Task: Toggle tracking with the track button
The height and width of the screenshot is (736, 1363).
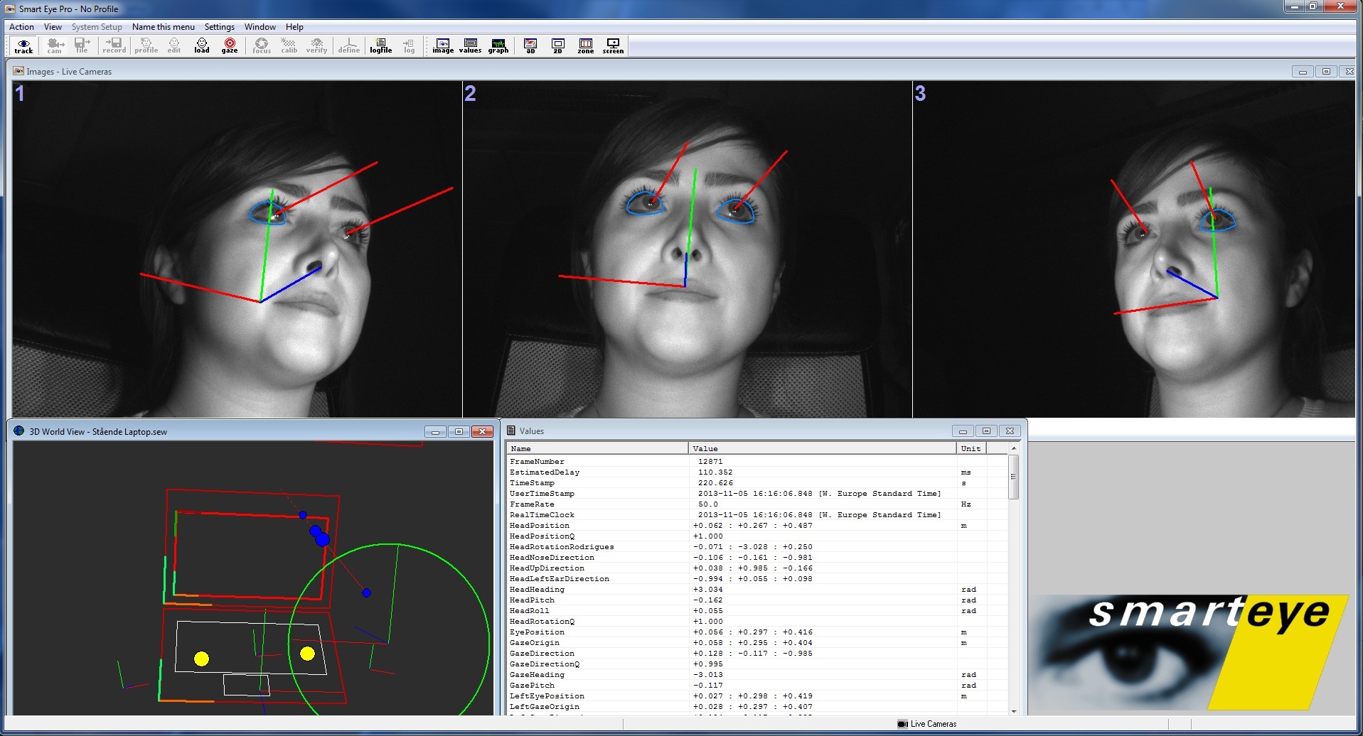Action: (23, 45)
